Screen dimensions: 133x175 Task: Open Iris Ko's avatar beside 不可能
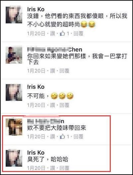point(14,92)
